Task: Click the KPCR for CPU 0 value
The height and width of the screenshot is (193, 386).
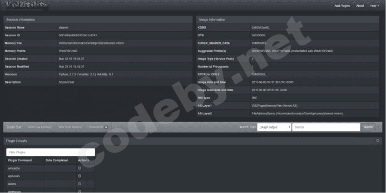Action: click(x=259, y=74)
